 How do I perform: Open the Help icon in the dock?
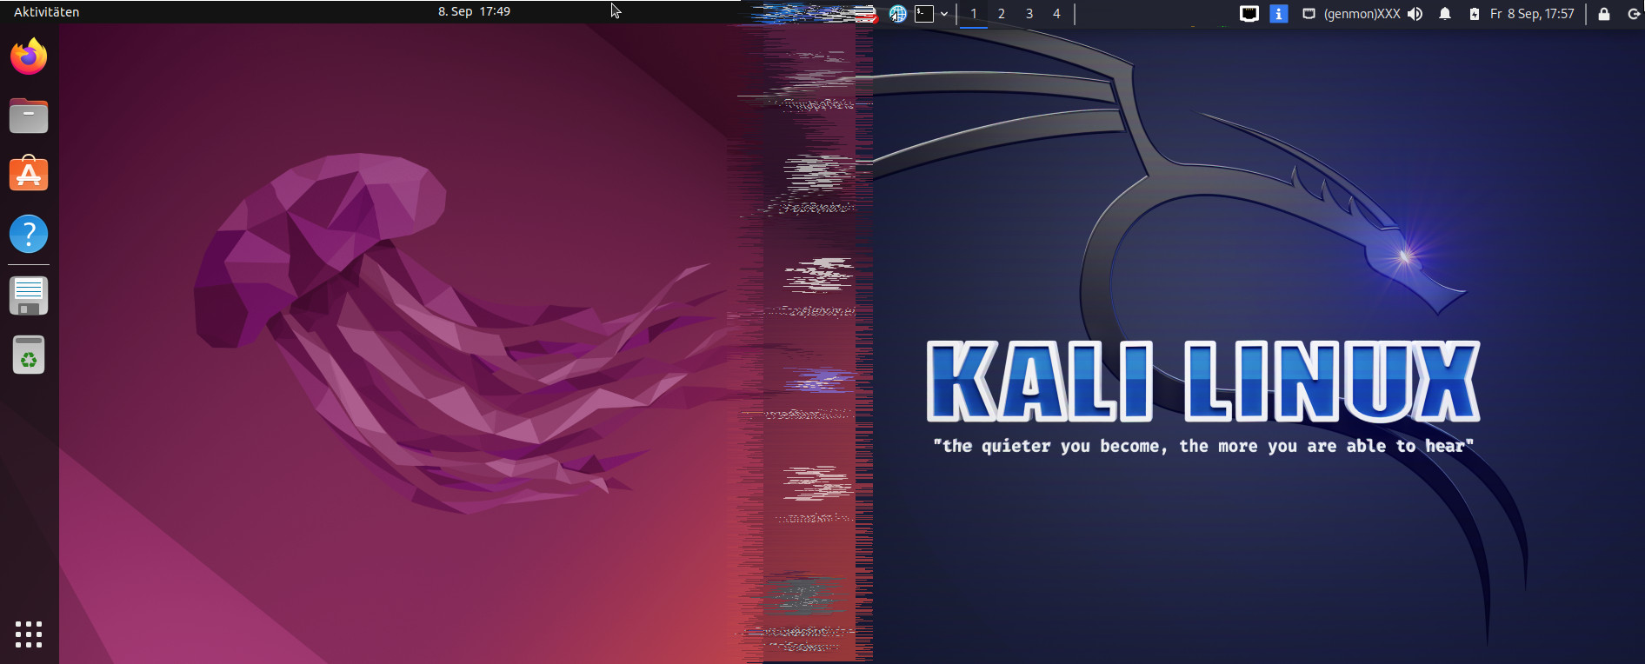(x=29, y=234)
